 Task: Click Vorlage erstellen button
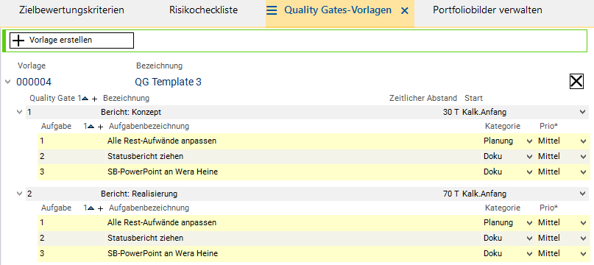(x=72, y=40)
